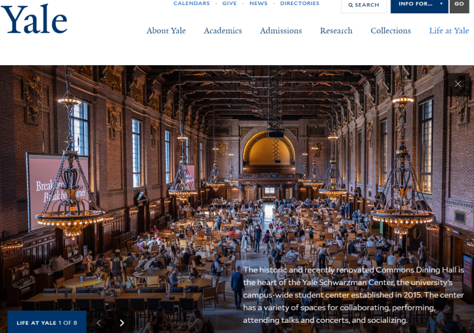Open the Admissions menu
The height and width of the screenshot is (333, 474).
click(281, 31)
